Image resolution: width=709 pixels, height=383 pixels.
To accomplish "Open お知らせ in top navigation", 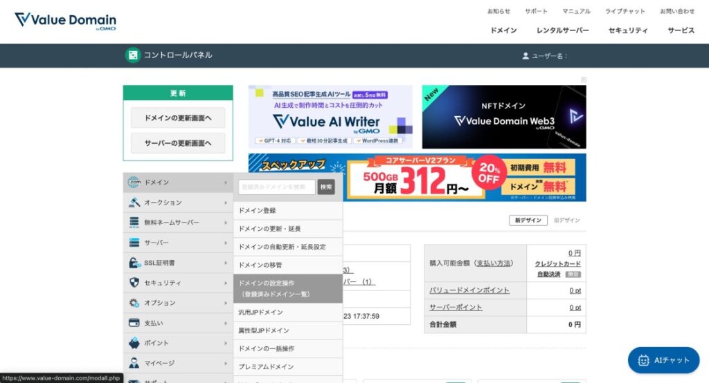I will (x=499, y=11).
